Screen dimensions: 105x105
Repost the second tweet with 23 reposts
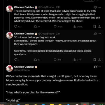(37, 60)
